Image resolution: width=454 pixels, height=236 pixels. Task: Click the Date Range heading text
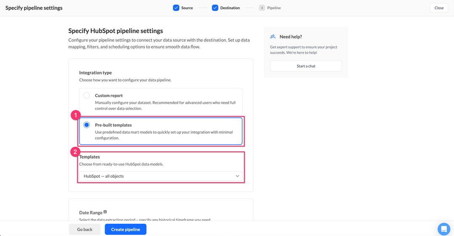pos(91,213)
